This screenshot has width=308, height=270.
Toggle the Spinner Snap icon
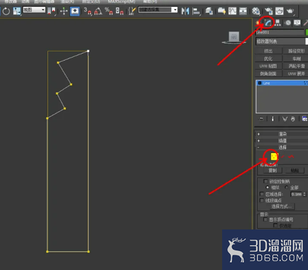(x=120, y=11)
